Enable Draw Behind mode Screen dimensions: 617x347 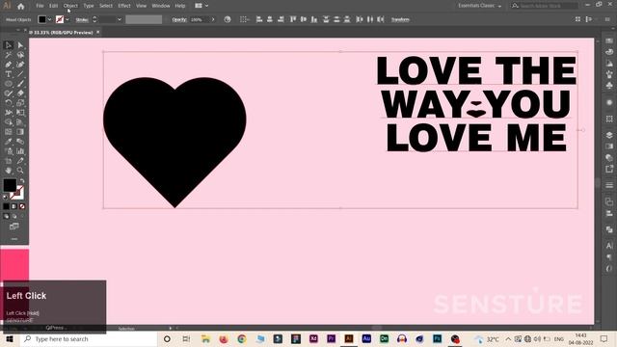[x=14, y=216]
